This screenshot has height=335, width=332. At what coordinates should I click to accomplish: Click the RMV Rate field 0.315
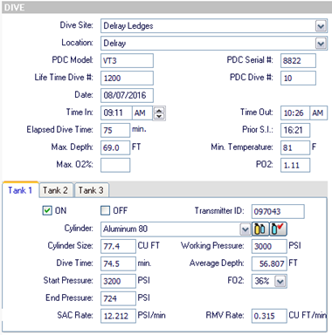269,316
